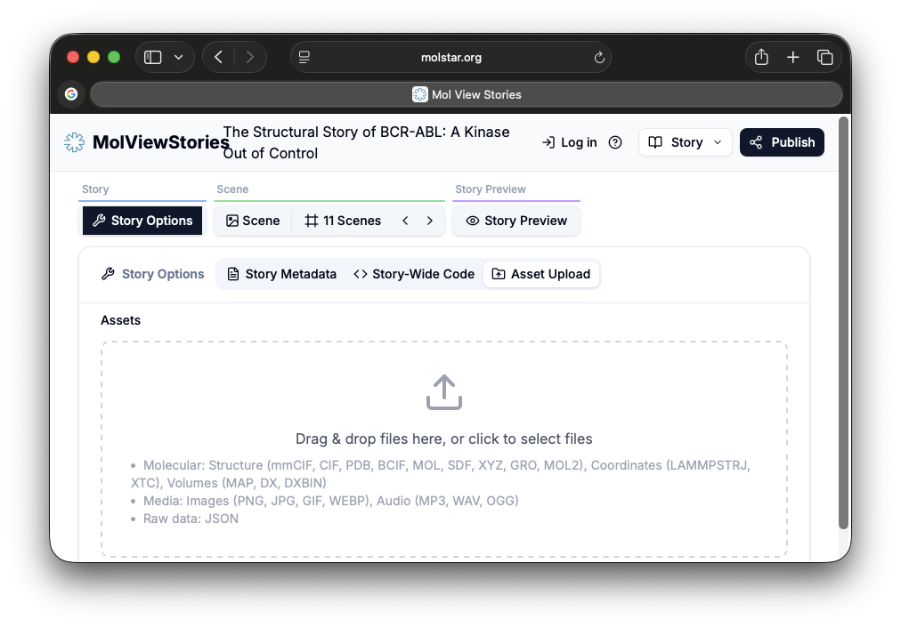Click Safari share icon
The image size is (901, 628).
tap(761, 58)
